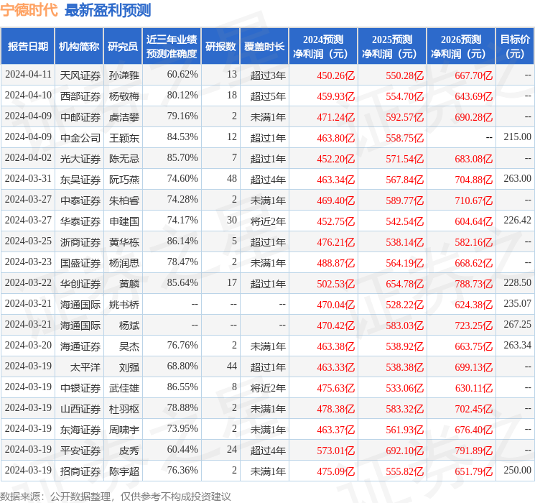535x503 pixels.
Task: Click the 西部证券 institution cell
Action: click(80, 96)
